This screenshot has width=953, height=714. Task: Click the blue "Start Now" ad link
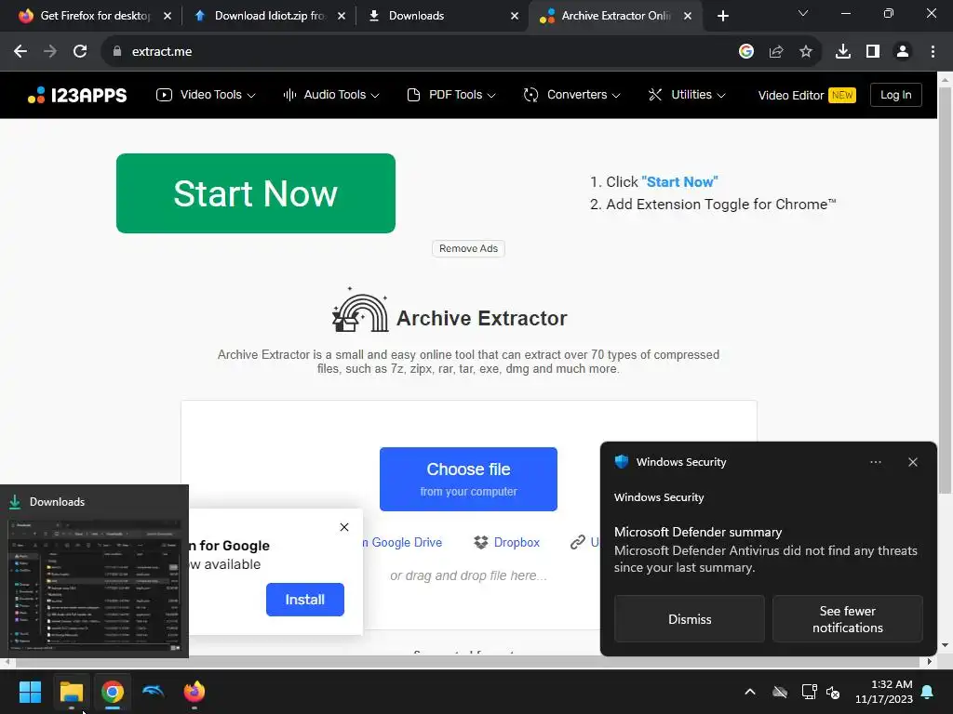679,181
